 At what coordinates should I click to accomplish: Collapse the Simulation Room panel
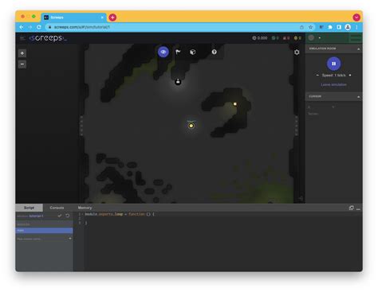pos(358,49)
